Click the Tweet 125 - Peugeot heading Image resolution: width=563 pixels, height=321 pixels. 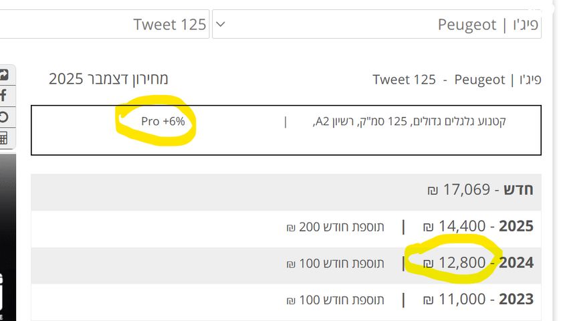tap(457, 80)
